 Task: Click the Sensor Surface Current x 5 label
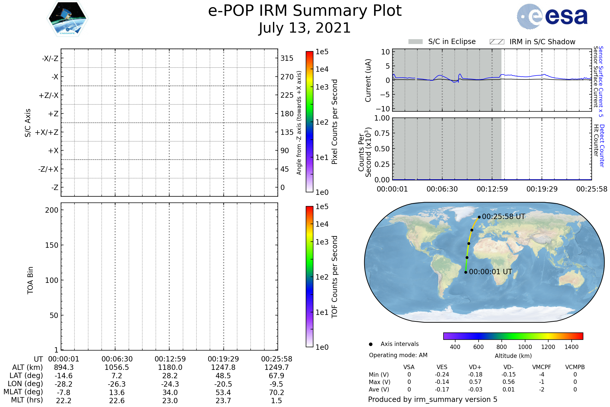click(x=601, y=81)
